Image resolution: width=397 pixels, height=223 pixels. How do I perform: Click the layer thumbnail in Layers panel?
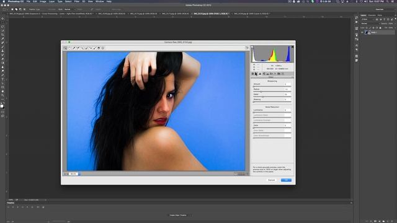point(367,32)
